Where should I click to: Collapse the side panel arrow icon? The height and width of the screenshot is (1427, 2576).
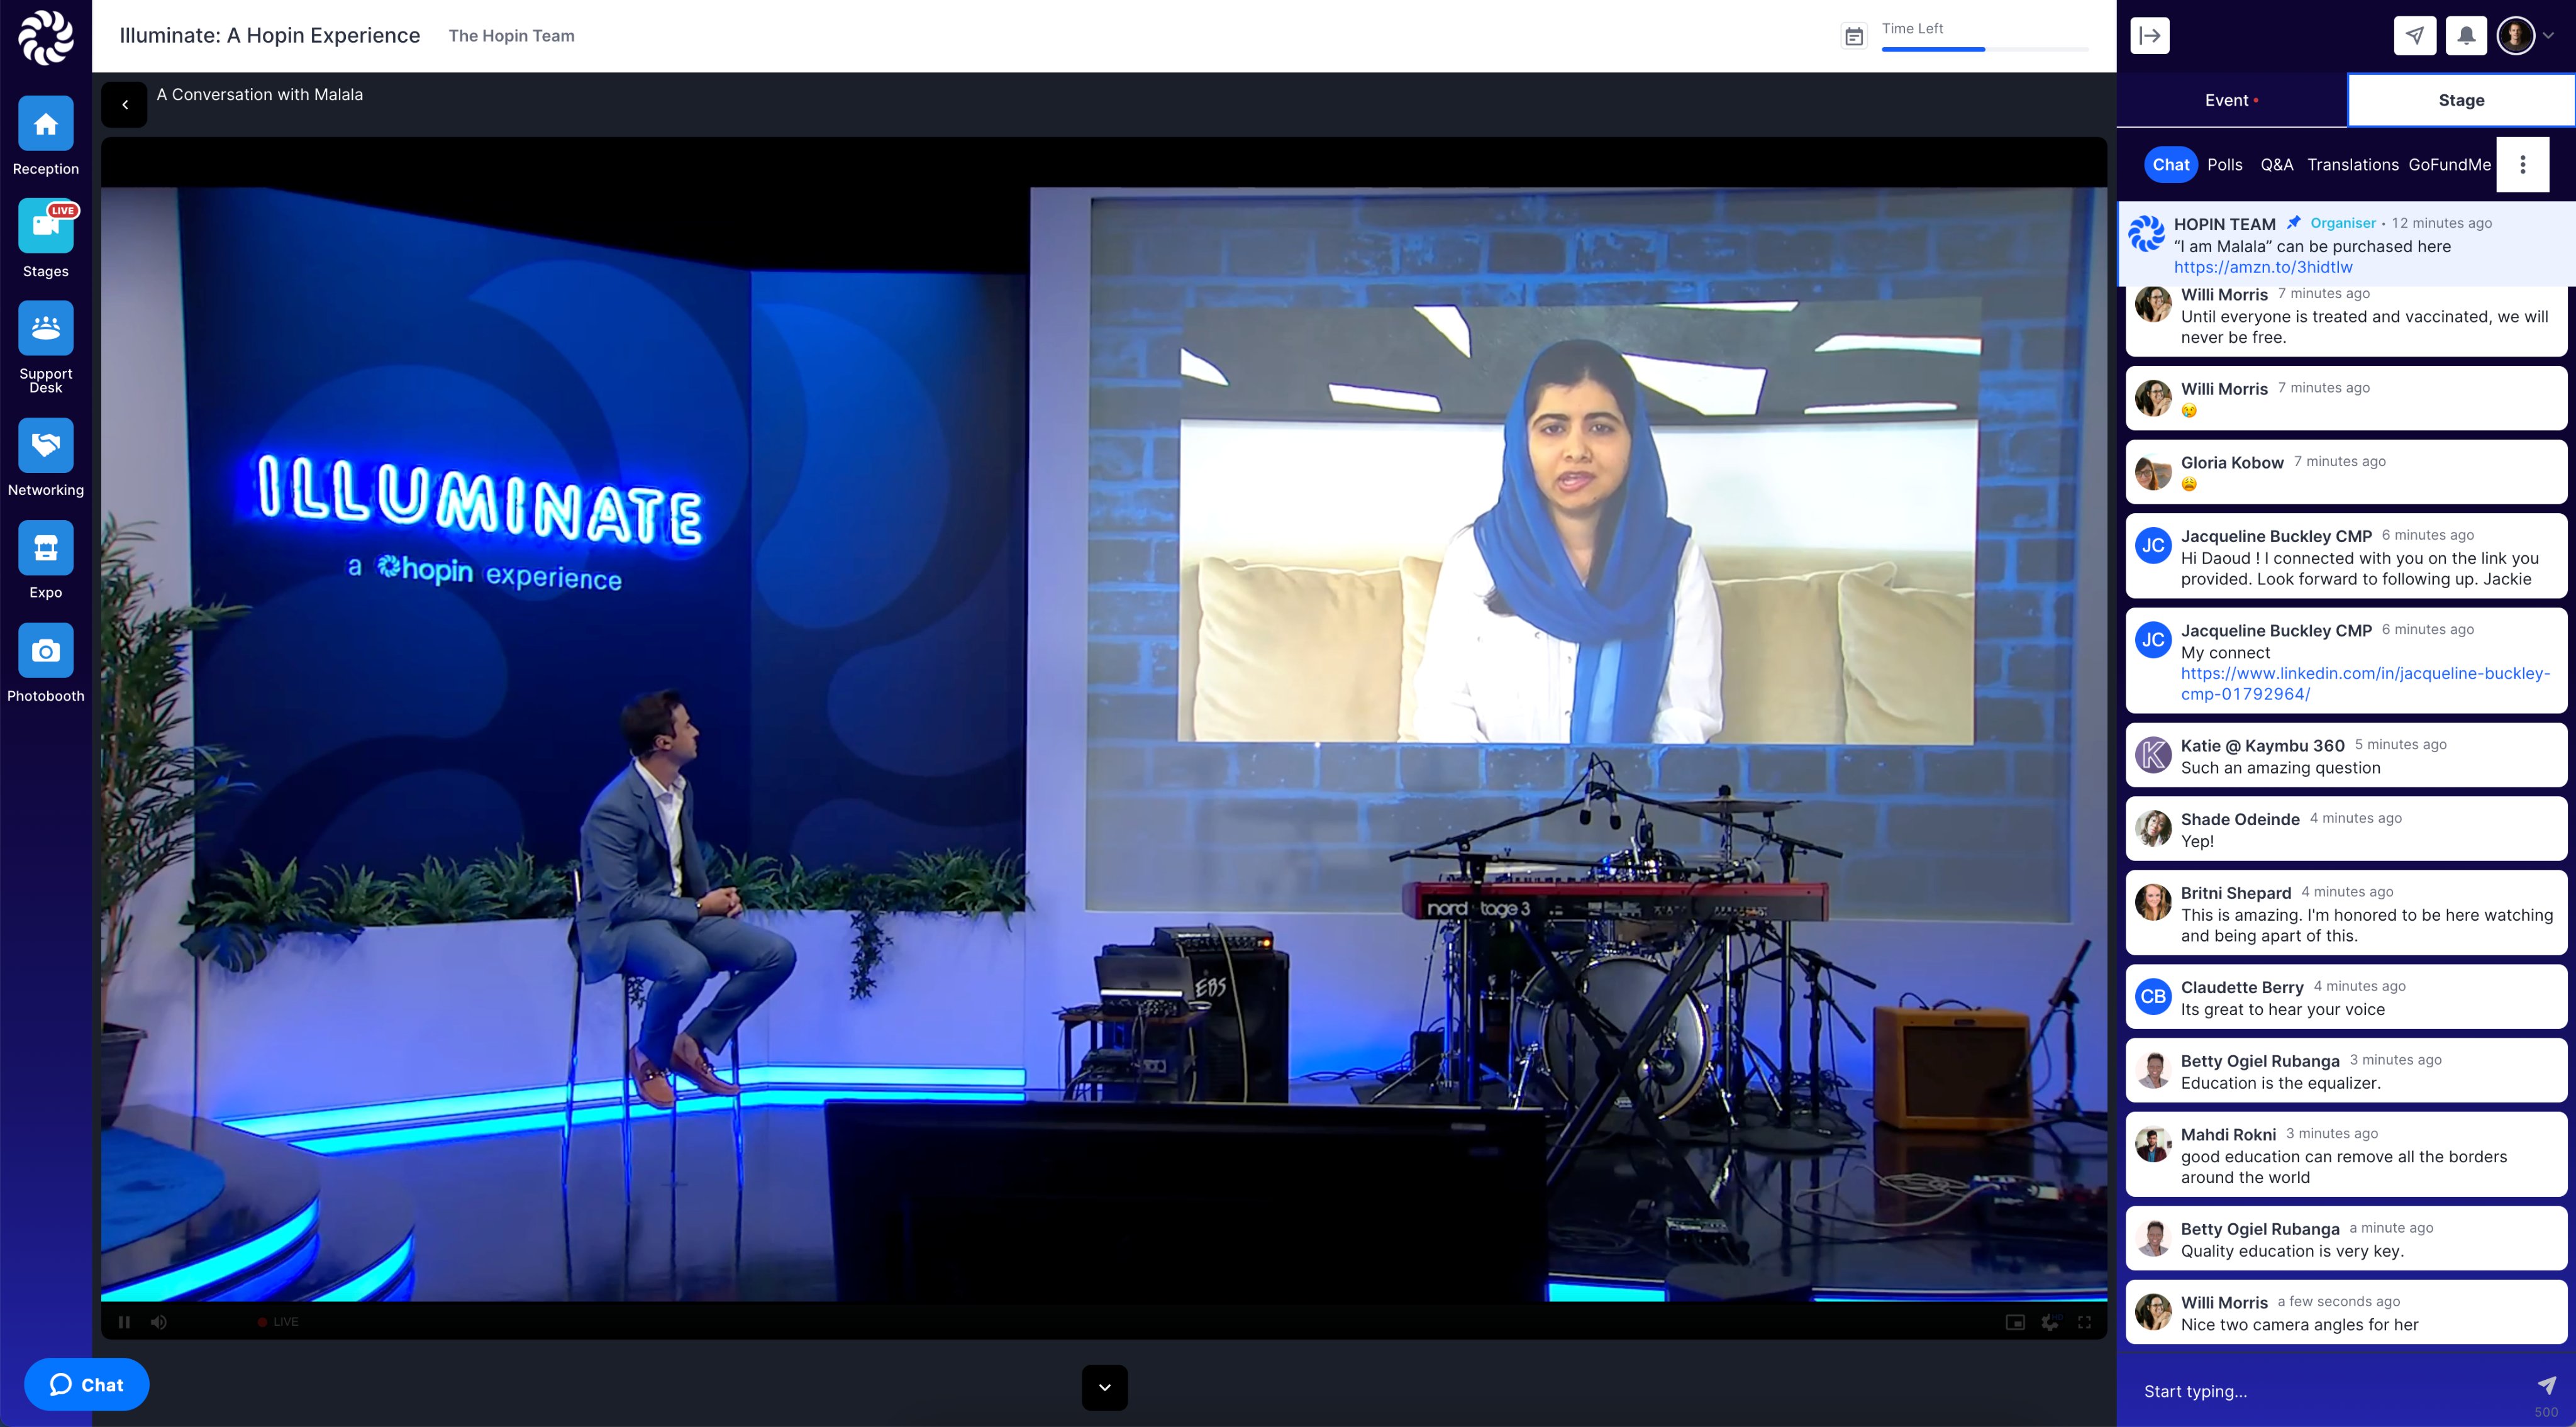[2150, 36]
